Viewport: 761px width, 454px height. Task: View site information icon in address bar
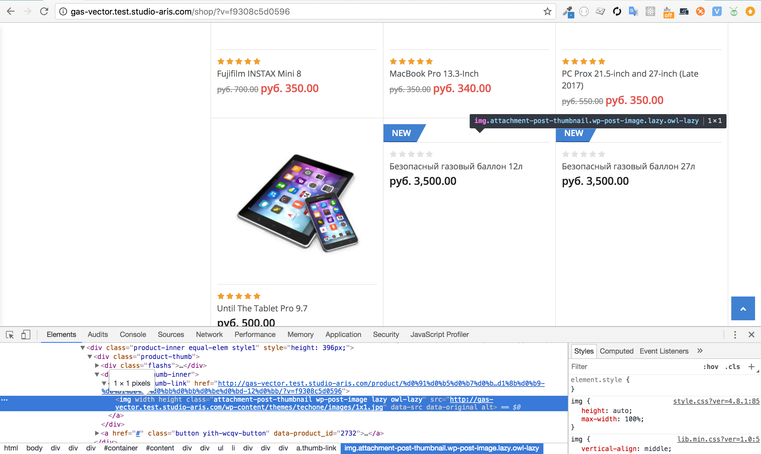tap(63, 12)
